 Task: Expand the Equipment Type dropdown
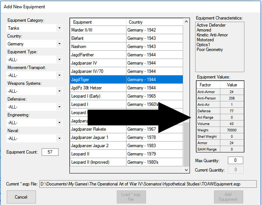35,60
